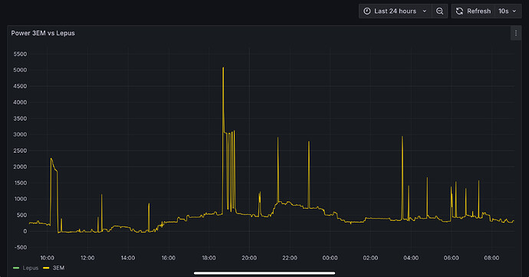The image size is (529, 277).
Task: Click the 08:00 x-axis label
Action: coord(491,258)
